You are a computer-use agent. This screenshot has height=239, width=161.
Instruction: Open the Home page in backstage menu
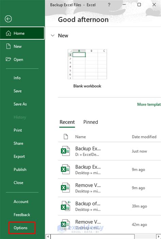tap(22, 33)
